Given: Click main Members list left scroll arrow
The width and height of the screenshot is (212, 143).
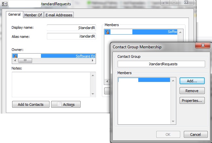Looking at the screenshot, I should coord(107,81).
